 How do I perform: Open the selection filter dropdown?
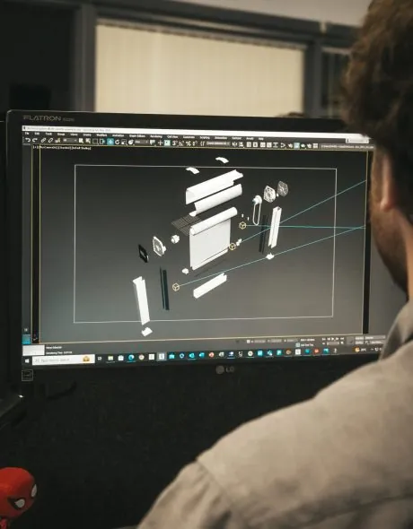pyautogui.click(x=70, y=141)
